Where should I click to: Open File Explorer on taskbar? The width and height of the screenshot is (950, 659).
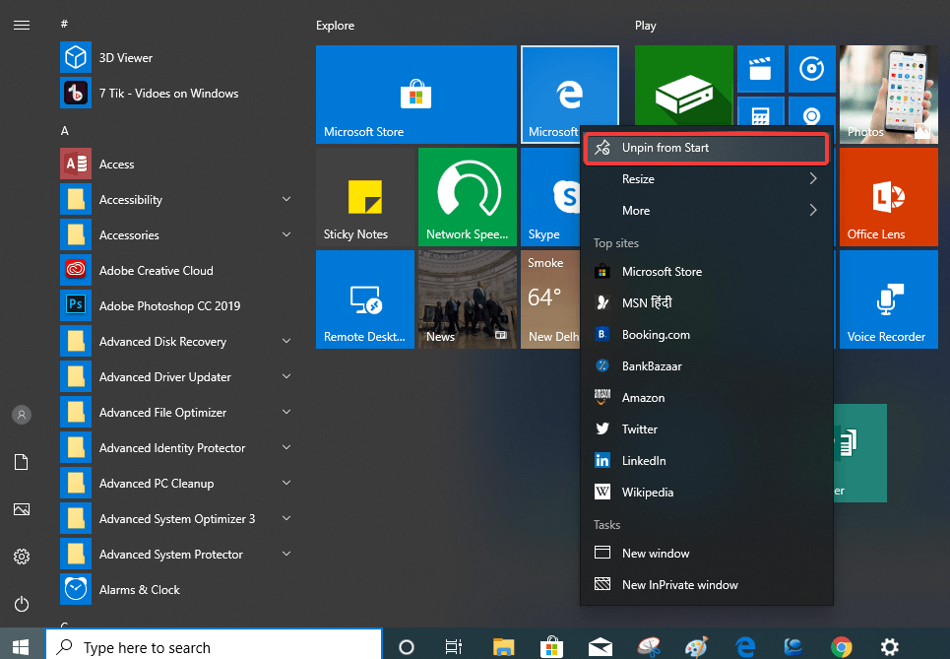[x=503, y=647]
